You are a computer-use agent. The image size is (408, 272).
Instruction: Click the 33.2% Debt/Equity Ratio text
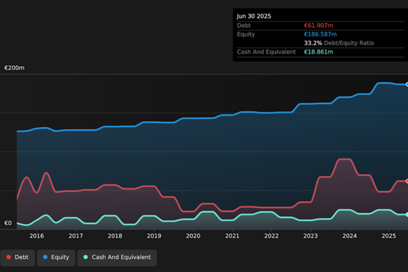pyautogui.click(x=339, y=44)
